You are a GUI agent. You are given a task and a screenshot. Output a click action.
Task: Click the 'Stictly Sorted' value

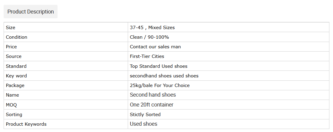[x=145, y=115]
